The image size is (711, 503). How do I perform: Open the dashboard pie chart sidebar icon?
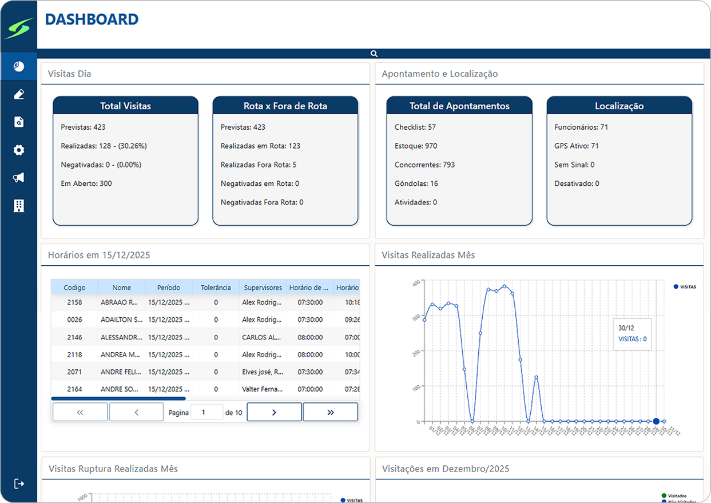click(x=19, y=66)
